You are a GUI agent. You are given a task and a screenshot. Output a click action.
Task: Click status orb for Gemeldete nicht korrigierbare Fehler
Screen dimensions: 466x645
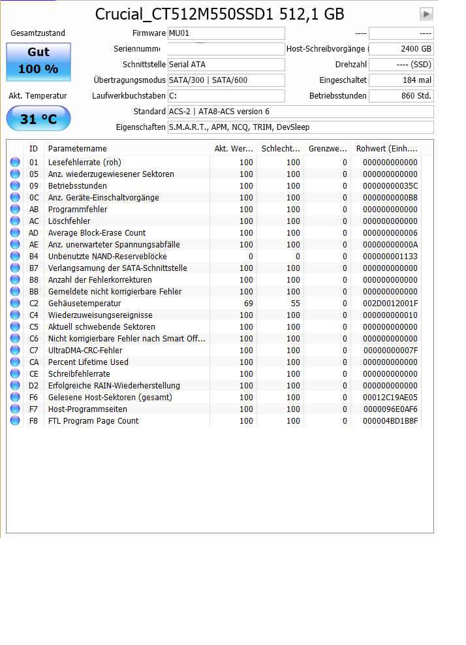pos(15,291)
